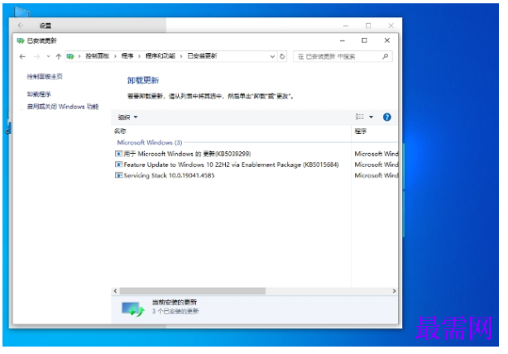The width and height of the screenshot is (508, 354).
Task: Sort by the 程序 column header
Action: (361, 132)
